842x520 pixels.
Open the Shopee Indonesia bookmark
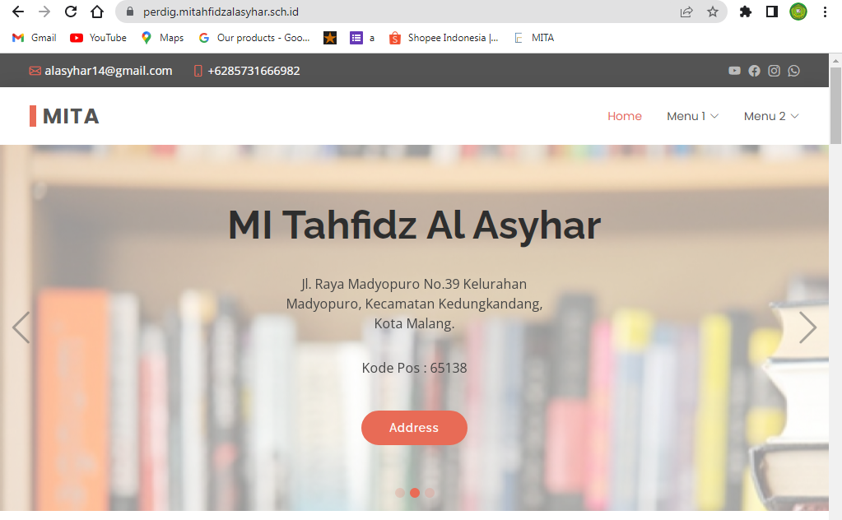[444, 38]
